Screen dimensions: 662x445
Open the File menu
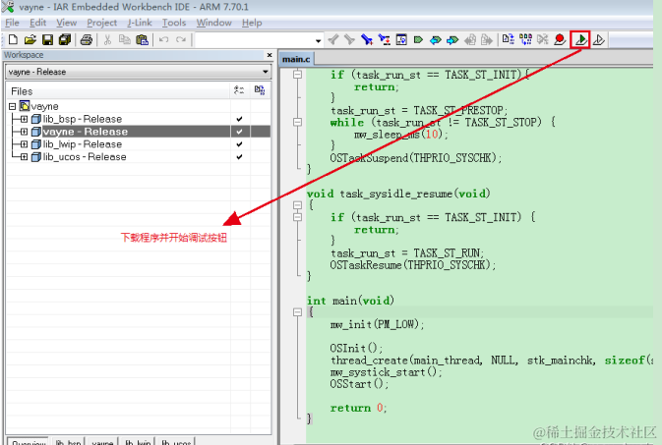pos(12,23)
